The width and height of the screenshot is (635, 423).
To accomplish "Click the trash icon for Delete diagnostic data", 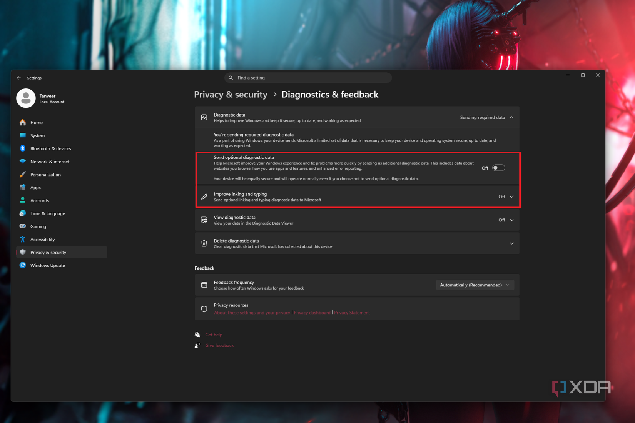I will click(204, 243).
